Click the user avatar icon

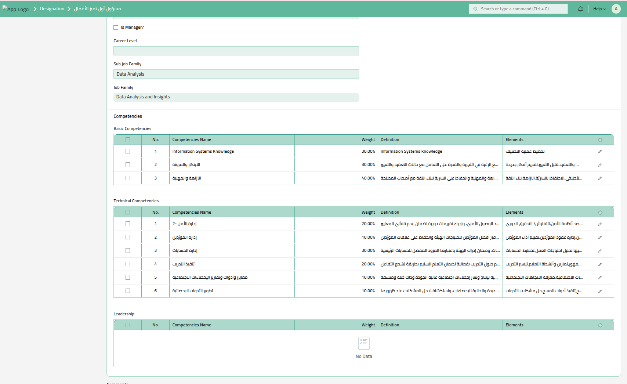coord(616,9)
